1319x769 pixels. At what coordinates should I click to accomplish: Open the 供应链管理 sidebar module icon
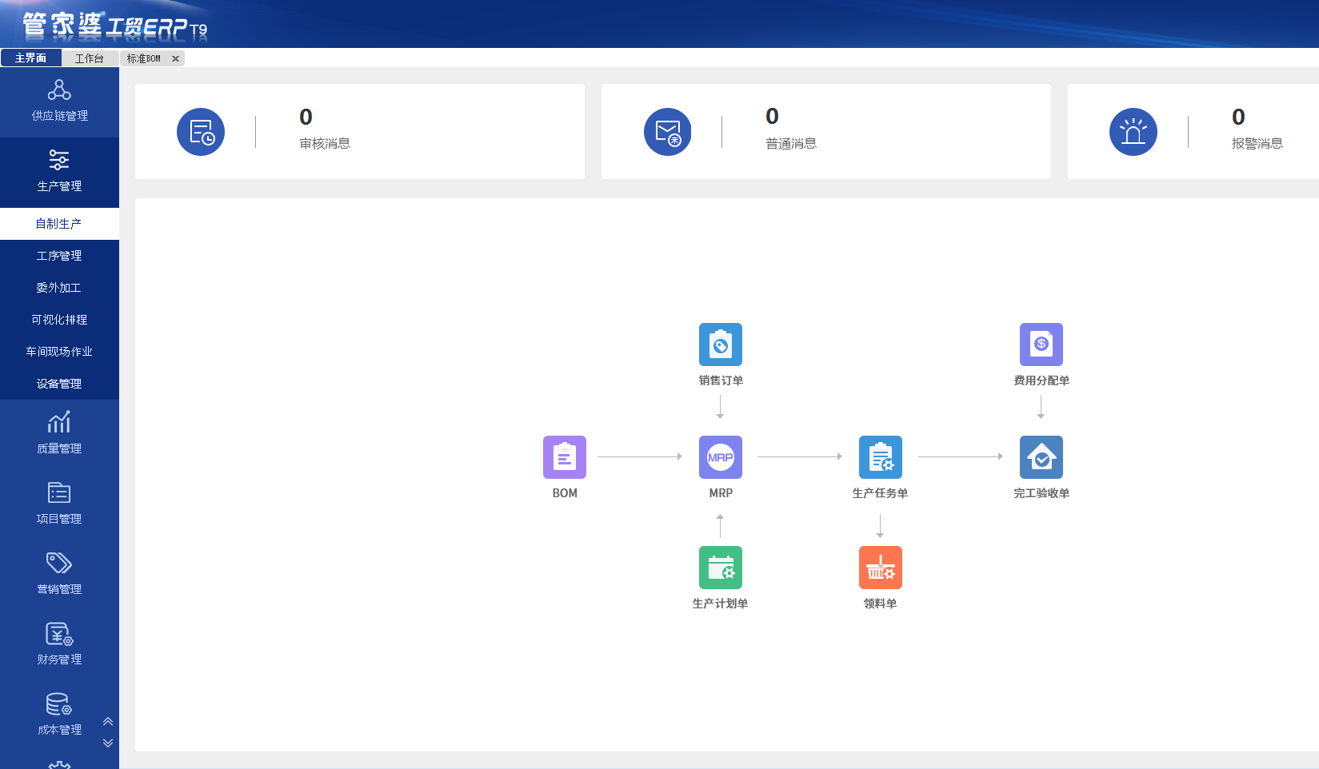tap(59, 90)
